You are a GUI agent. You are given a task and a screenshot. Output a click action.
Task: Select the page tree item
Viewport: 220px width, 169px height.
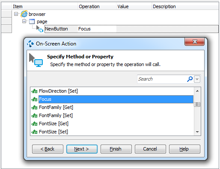[42, 21]
